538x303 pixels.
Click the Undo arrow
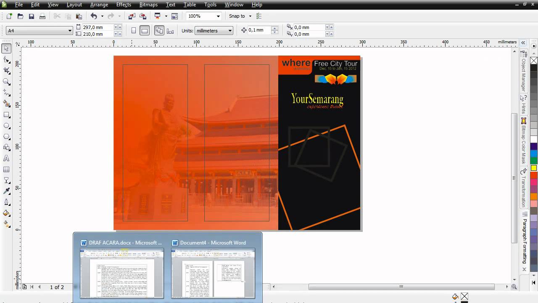pyautogui.click(x=94, y=16)
